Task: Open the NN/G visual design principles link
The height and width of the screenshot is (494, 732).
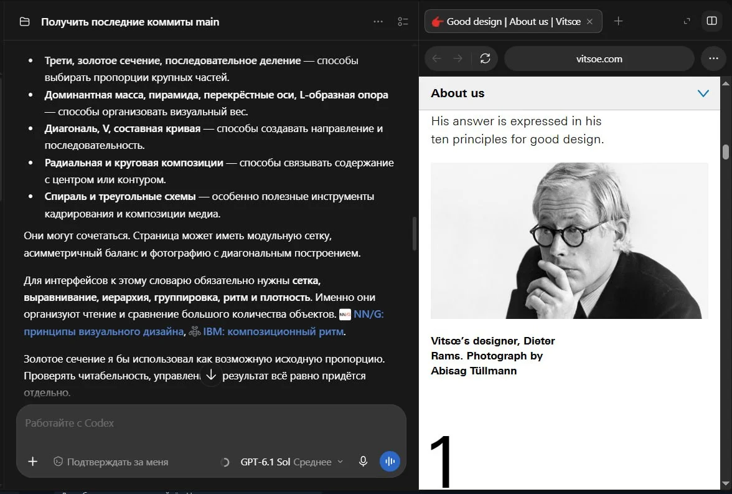Action: coord(204,323)
